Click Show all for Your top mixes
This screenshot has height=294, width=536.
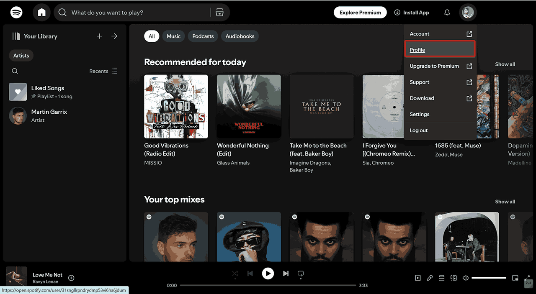[505, 202]
